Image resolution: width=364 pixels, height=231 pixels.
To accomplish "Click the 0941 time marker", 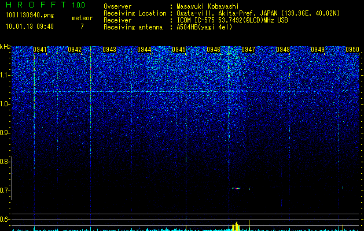I will (x=40, y=50).
